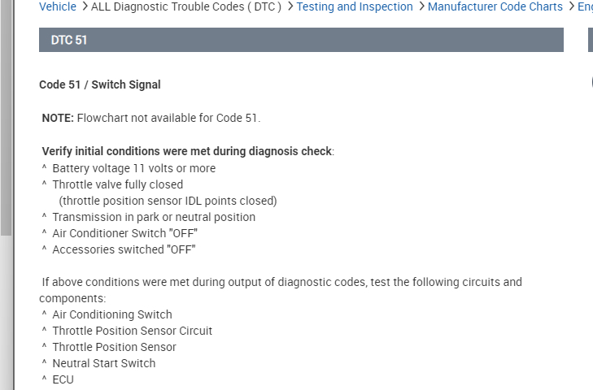The image size is (593, 390).
Task: Click the chevron after Manufacturer Code Charts
Action: [570, 6]
